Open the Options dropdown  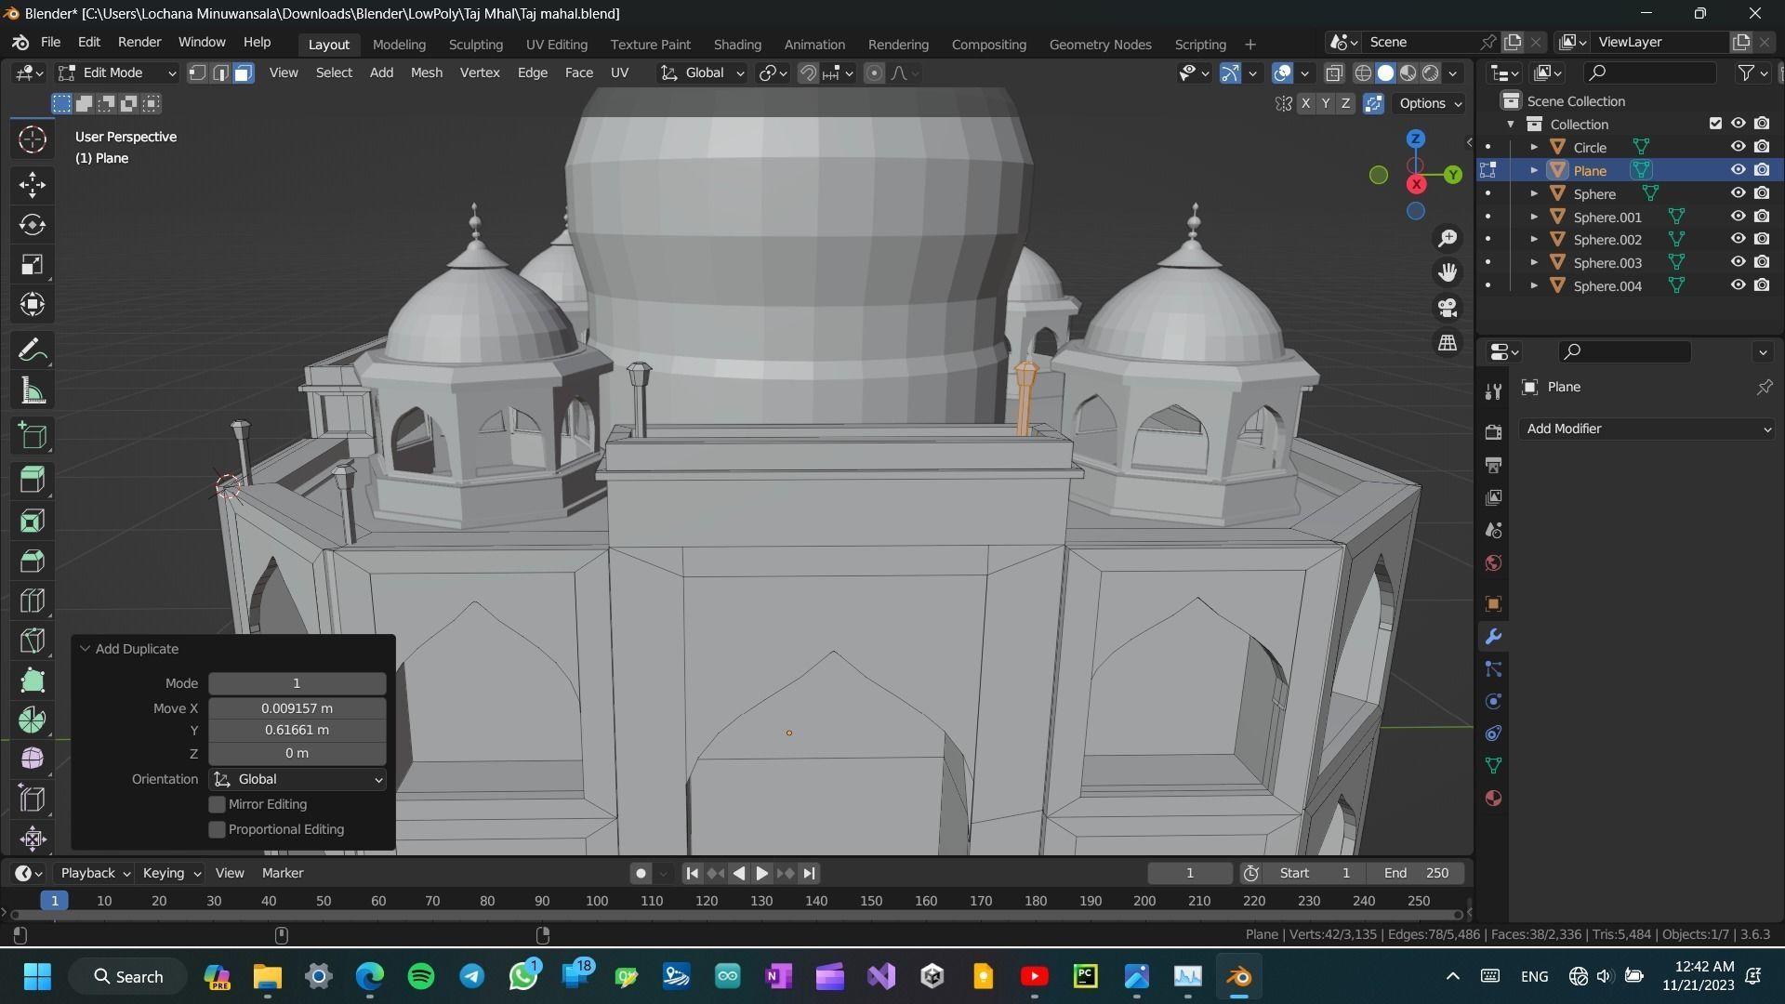tap(1430, 103)
